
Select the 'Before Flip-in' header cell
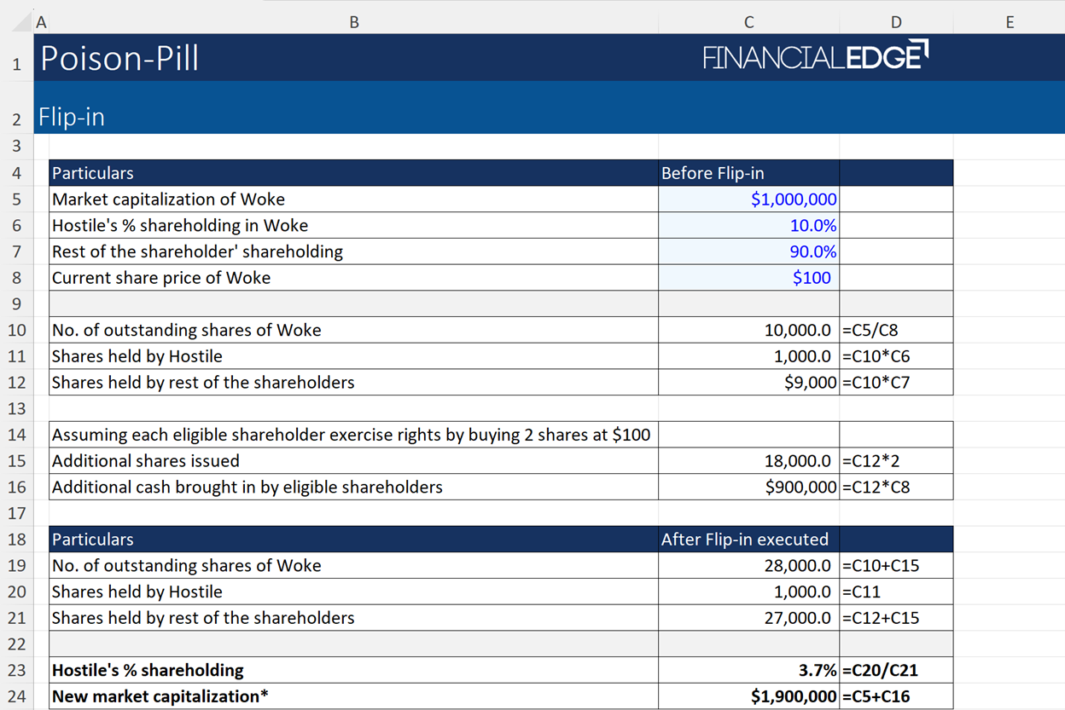(748, 173)
